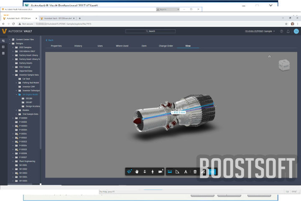This screenshot has width=301, height=201.
Task: Select the Angle measure tool
Action: (178, 172)
